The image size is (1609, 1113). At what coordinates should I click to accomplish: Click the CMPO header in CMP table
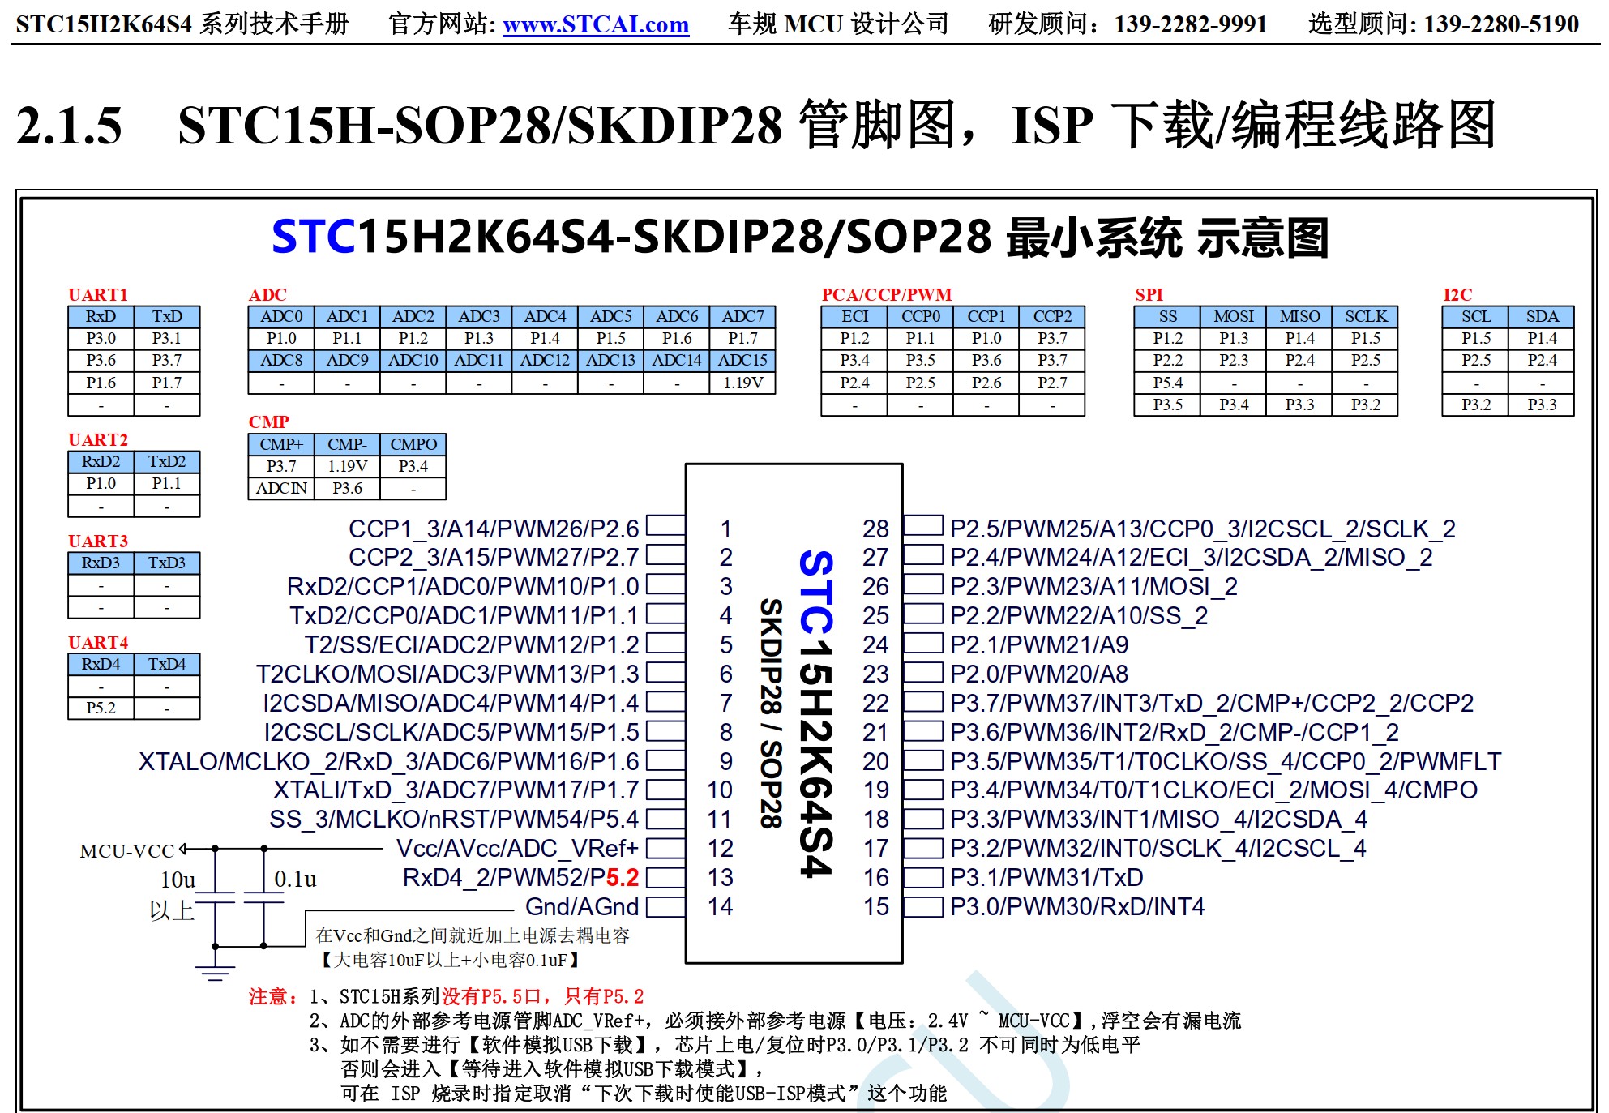413,444
